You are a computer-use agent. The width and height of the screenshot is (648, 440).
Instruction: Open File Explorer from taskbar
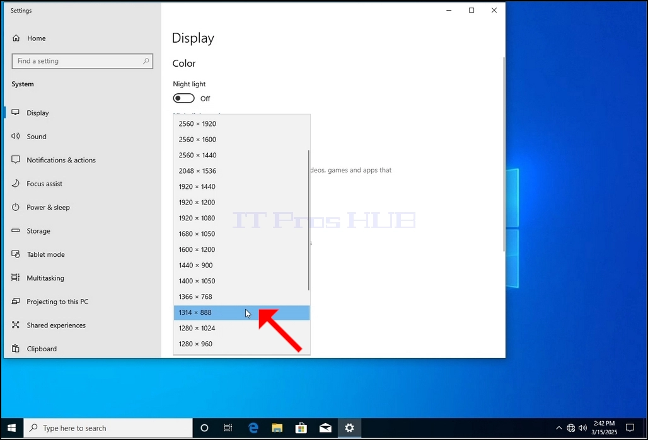click(277, 428)
